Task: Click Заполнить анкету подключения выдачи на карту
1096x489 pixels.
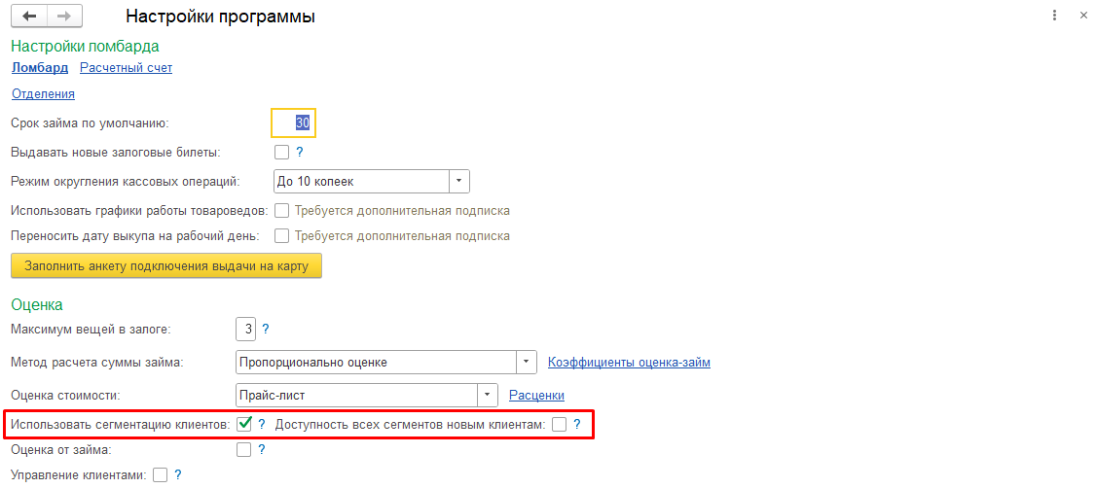Action: pos(166,266)
